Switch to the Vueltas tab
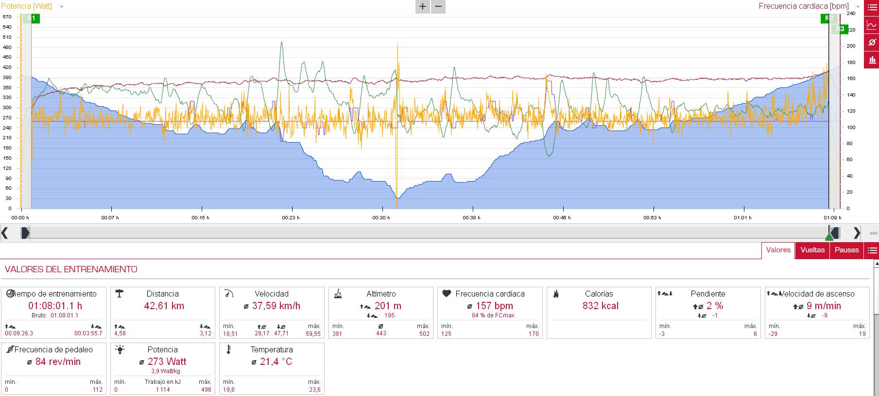This screenshot has width=879, height=396. pos(812,250)
